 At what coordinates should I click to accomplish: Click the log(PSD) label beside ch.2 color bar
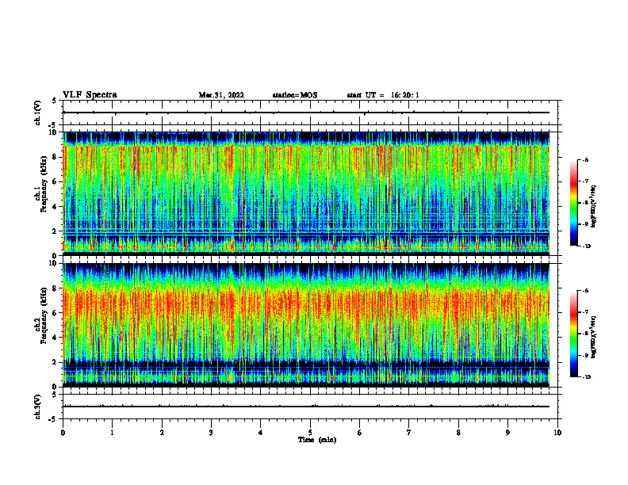point(594,337)
